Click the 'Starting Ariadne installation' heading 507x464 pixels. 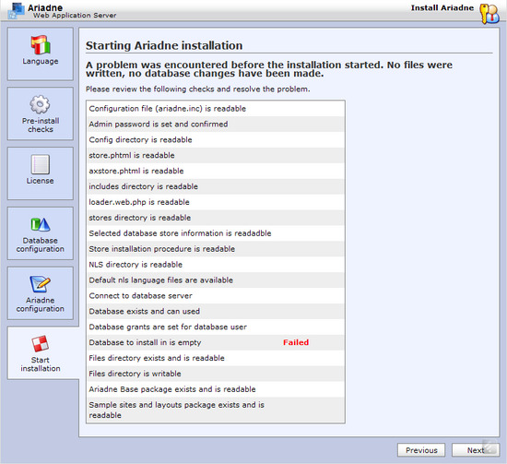tap(164, 45)
